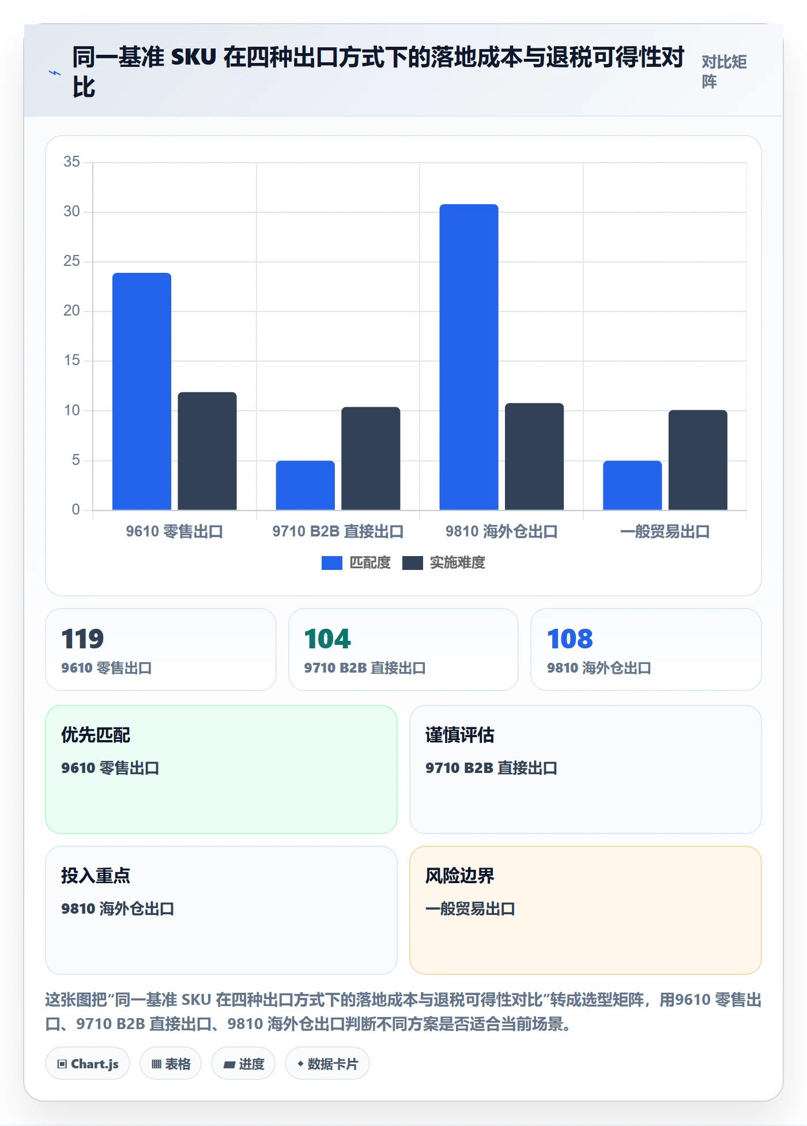The image size is (807, 1126).
Task: Select the dark 实施难度 bar for 9710 B2B 直接出口
Action: (x=371, y=459)
